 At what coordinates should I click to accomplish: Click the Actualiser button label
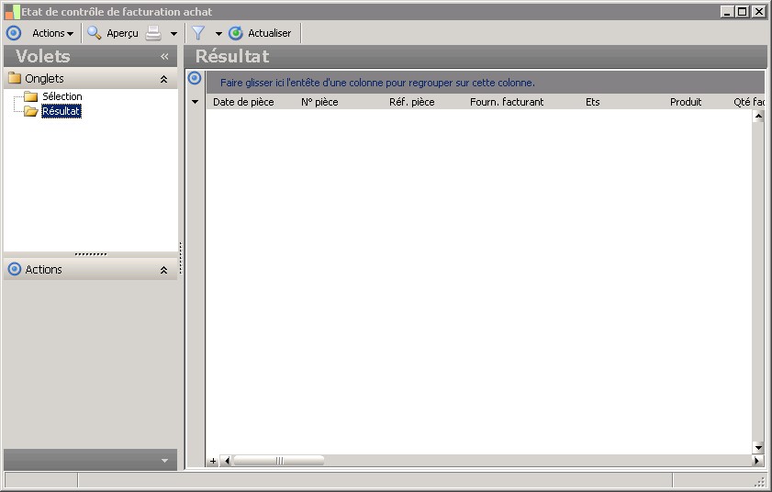pos(269,33)
